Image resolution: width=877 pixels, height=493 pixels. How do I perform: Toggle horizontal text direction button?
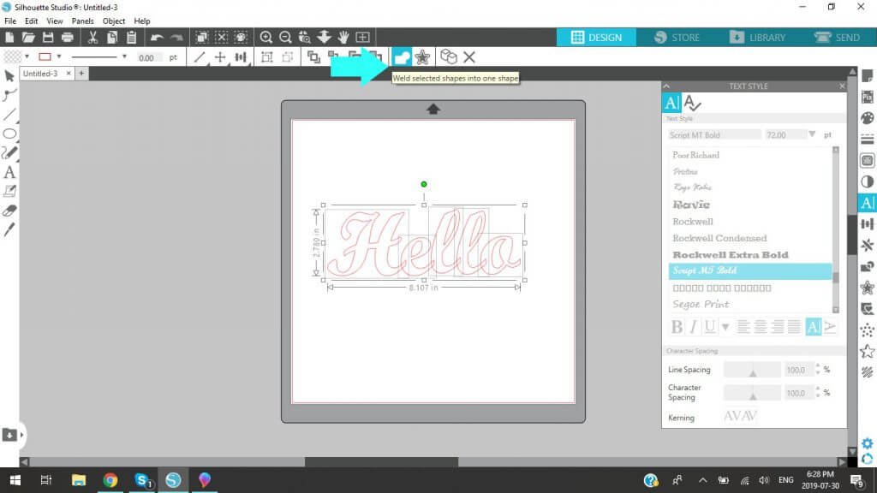click(x=814, y=326)
